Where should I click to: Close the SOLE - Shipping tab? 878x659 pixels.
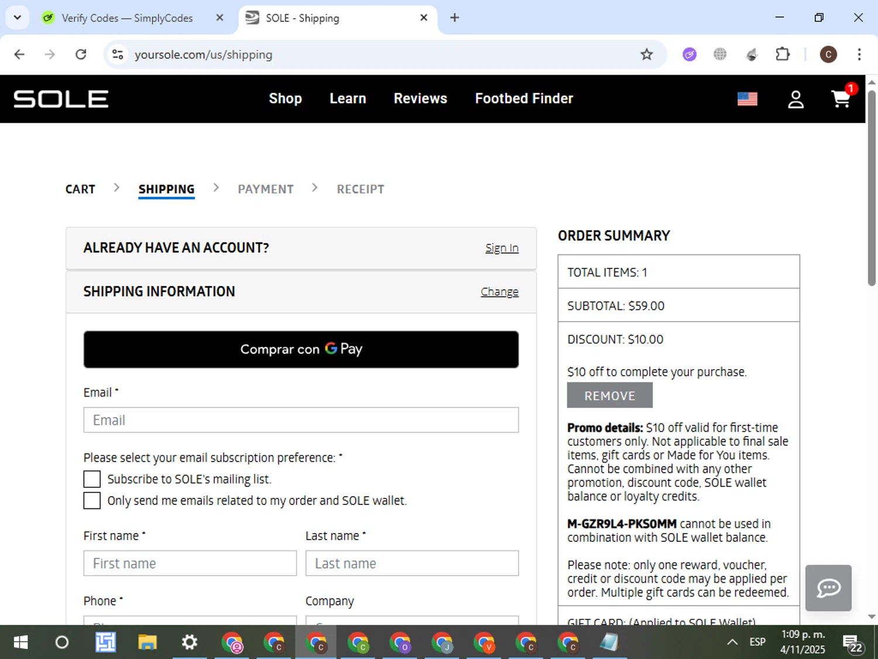(x=424, y=18)
